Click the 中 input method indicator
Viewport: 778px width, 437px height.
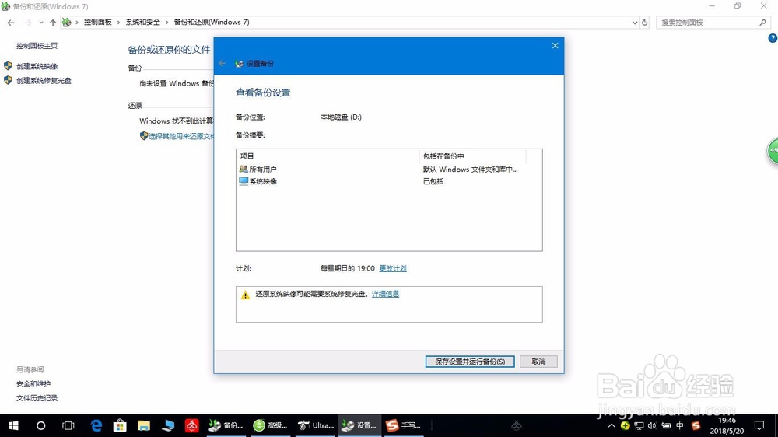pyautogui.click(x=680, y=425)
